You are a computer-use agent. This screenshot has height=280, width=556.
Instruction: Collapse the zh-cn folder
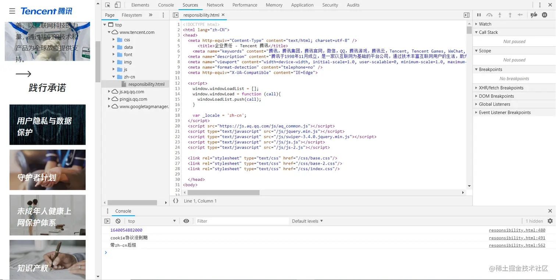point(114,77)
